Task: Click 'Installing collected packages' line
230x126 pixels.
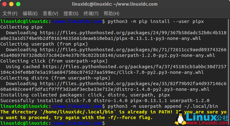Action: click(85, 95)
